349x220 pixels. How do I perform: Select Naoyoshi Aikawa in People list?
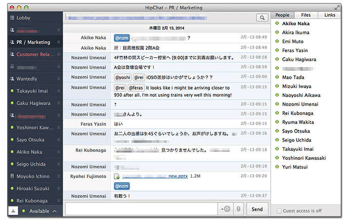[301, 95]
